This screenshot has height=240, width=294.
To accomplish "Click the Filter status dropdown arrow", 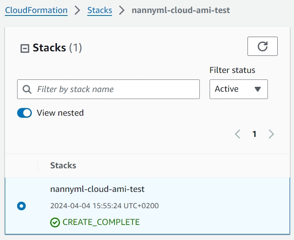I will pyautogui.click(x=257, y=89).
